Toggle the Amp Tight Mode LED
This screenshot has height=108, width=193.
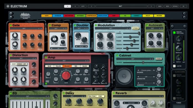click(46, 84)
